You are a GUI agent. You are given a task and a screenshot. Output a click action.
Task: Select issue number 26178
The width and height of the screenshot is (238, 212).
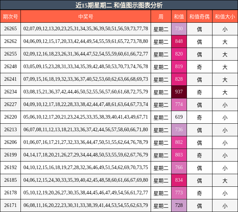[x=10, y=193]
